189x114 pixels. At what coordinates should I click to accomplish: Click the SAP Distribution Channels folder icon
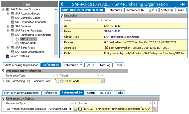12,22
